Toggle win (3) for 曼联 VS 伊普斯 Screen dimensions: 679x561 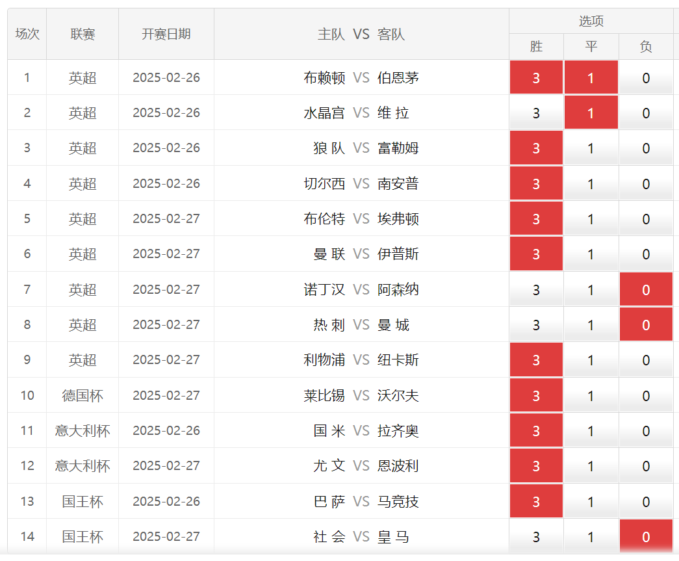coord(536,254)
